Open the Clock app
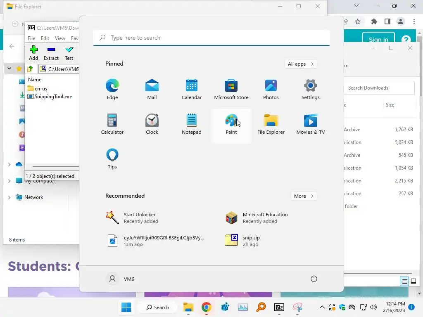 point(152,125)
